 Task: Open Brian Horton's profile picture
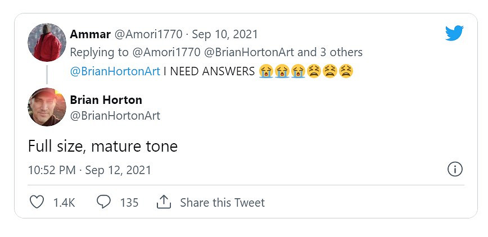(x=47, y=107)
